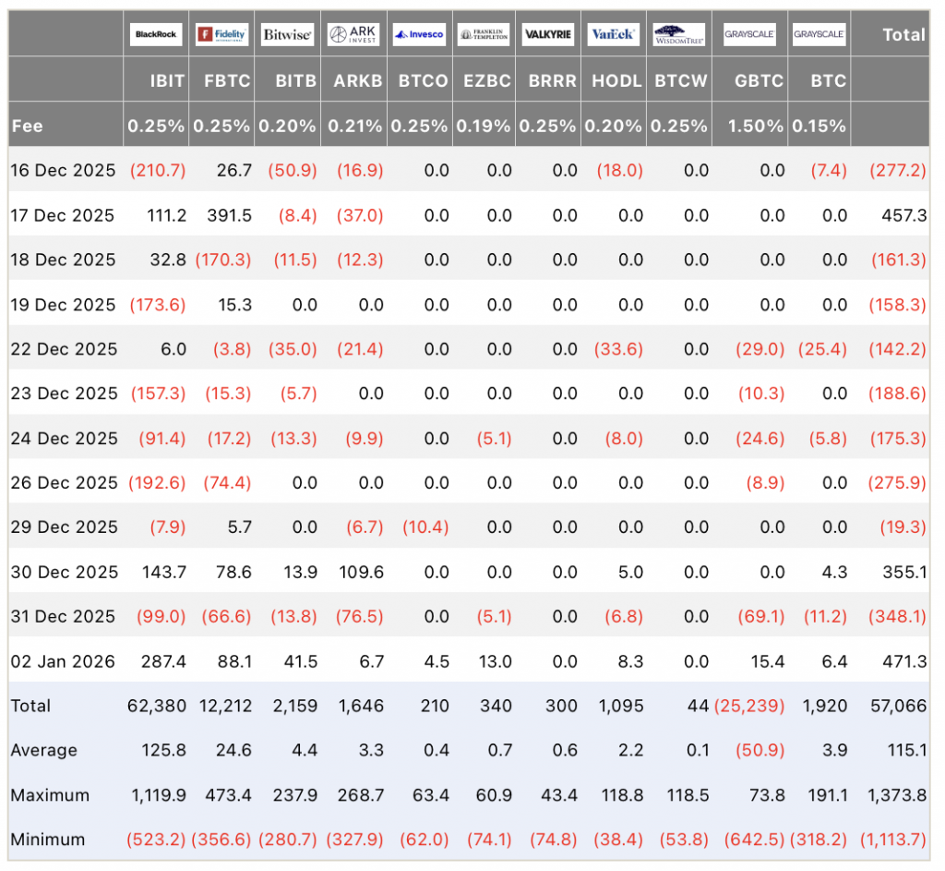The image size is (945, 871).
Task: Click the Fee row label
Action: point(27,126)
